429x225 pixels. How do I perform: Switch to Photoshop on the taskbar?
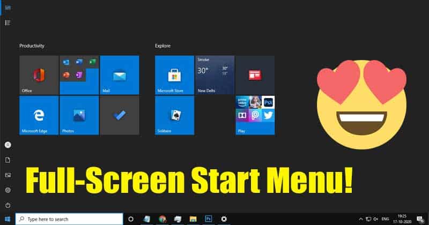coord(209,219)
